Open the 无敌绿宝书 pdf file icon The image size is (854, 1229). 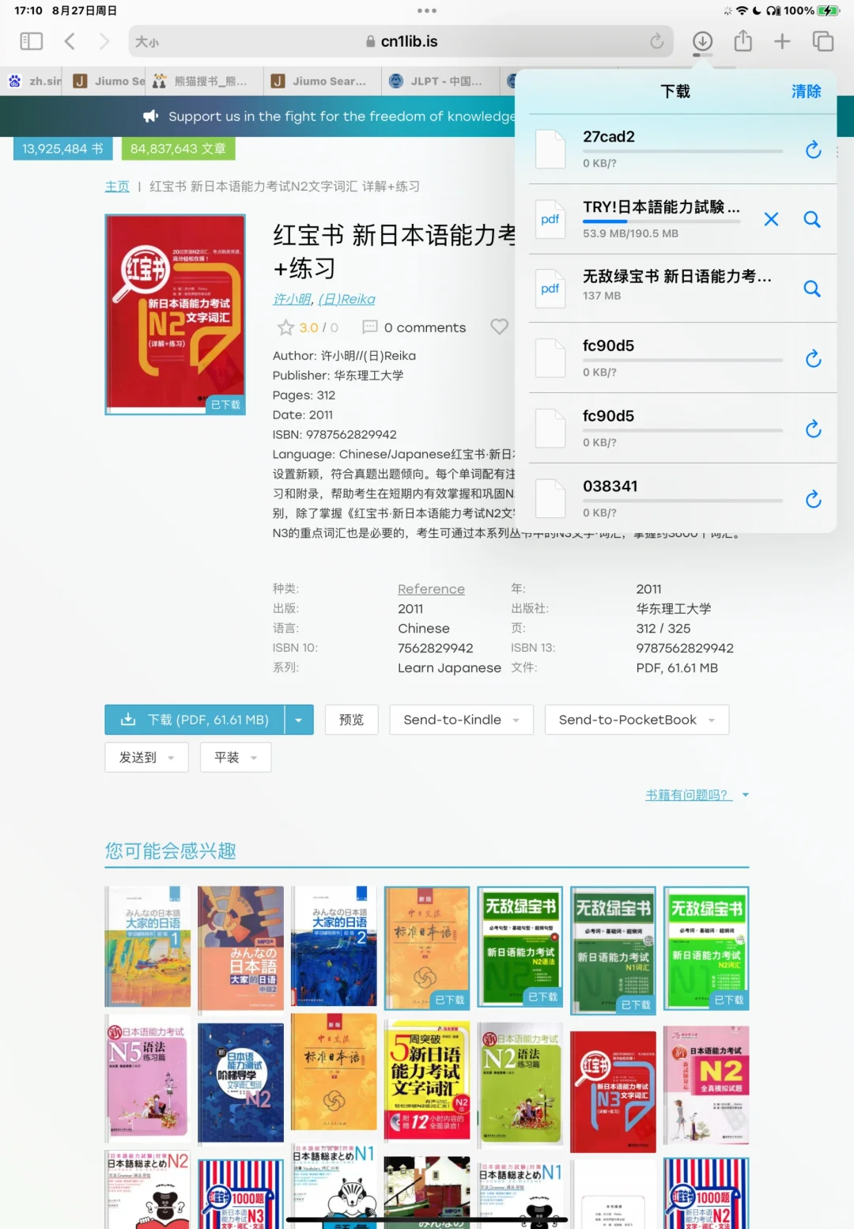pyautogui.click(x=550, y=289)
